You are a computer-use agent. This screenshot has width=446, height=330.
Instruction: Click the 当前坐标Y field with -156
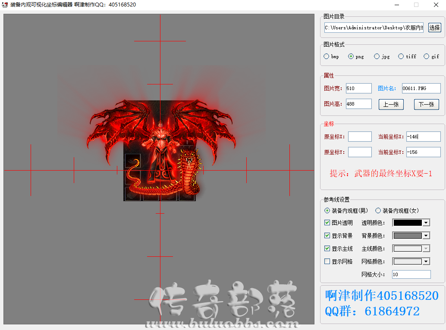pyautogui.click(x=424, y=152)
